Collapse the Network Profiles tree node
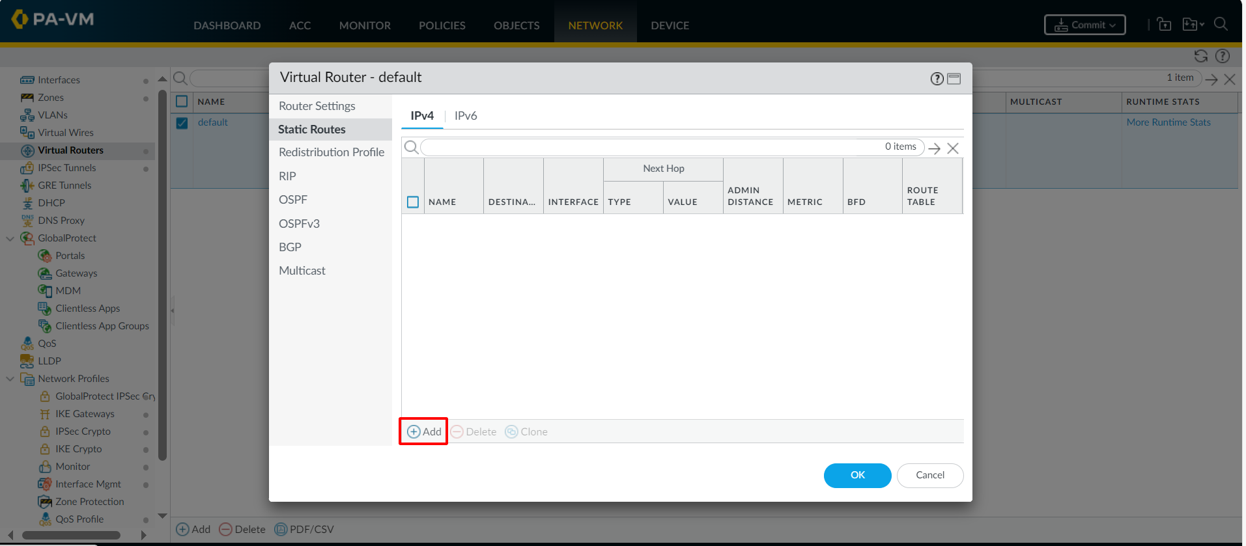 pos(10,379)
